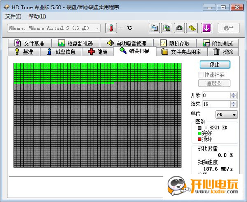Open the 文件(F) menu
247x202 pixels.
(13, 16)
